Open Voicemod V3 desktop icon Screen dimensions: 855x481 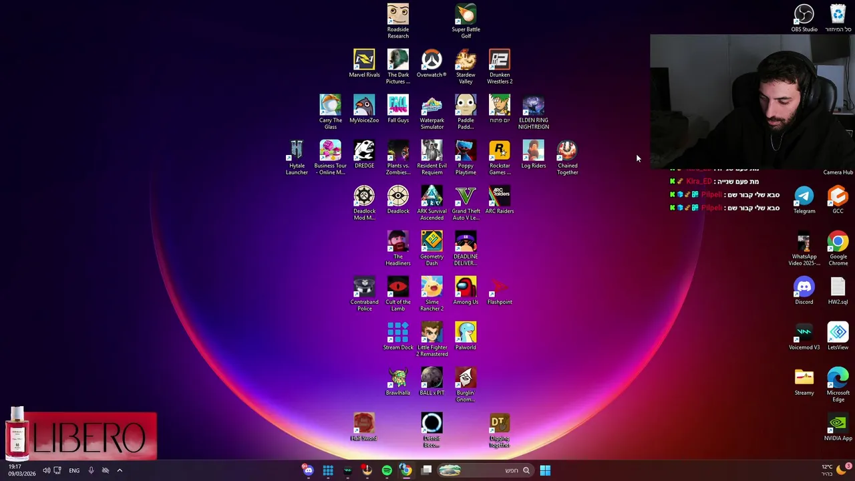pyautogui.click(x=804, y=336)
